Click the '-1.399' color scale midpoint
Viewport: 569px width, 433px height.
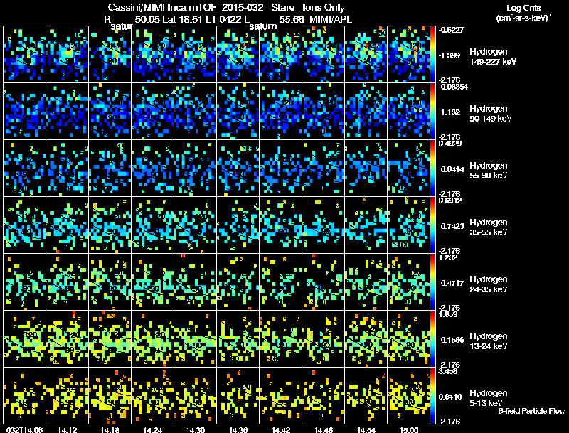point(450,55)
